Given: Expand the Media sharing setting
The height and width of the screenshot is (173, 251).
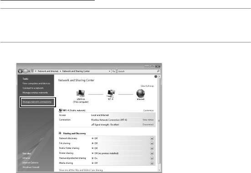Looking at the screenshot, I should (x=152, y=163).
